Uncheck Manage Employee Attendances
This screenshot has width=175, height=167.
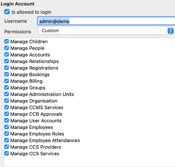[7, 140]
